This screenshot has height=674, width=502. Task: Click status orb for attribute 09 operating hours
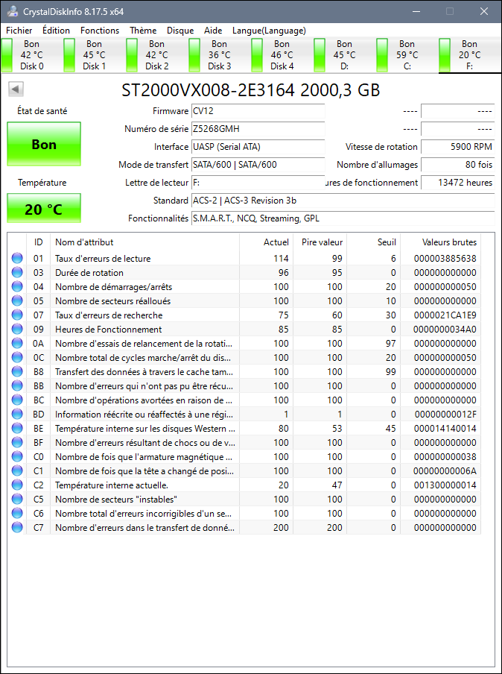tap(17, 330)
